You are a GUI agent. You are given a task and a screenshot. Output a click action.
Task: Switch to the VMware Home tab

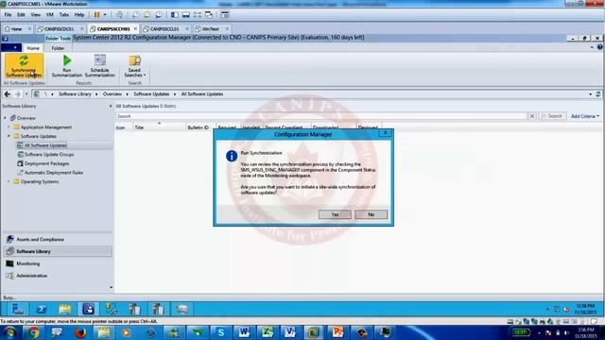(16, 29)
